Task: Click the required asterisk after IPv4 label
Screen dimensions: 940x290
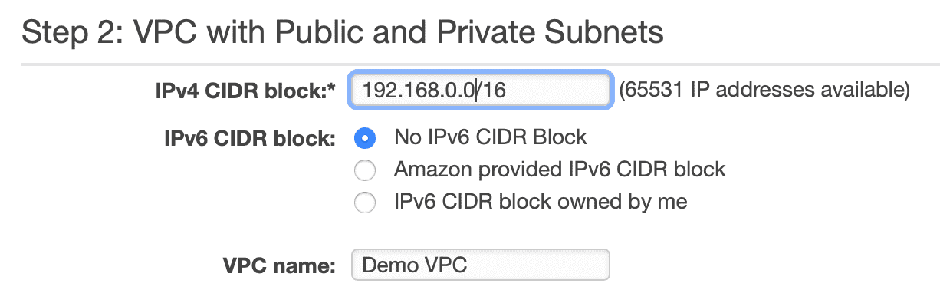Action: pyautogui.click(x=332, y=88)
